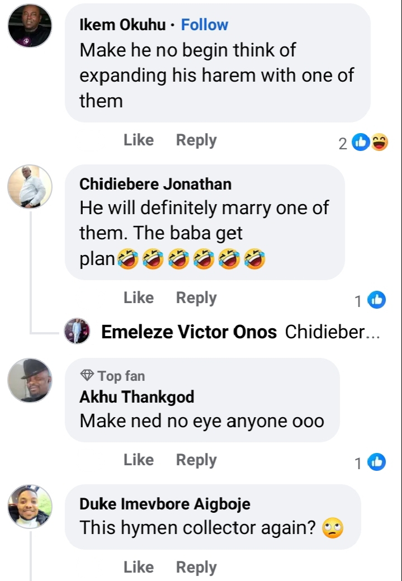Expand the reply from Emeleze Victor Onos

[240, 332]
